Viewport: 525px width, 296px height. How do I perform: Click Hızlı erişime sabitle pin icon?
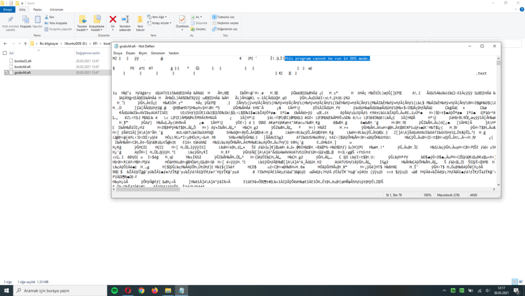click(x=10, y=19)
